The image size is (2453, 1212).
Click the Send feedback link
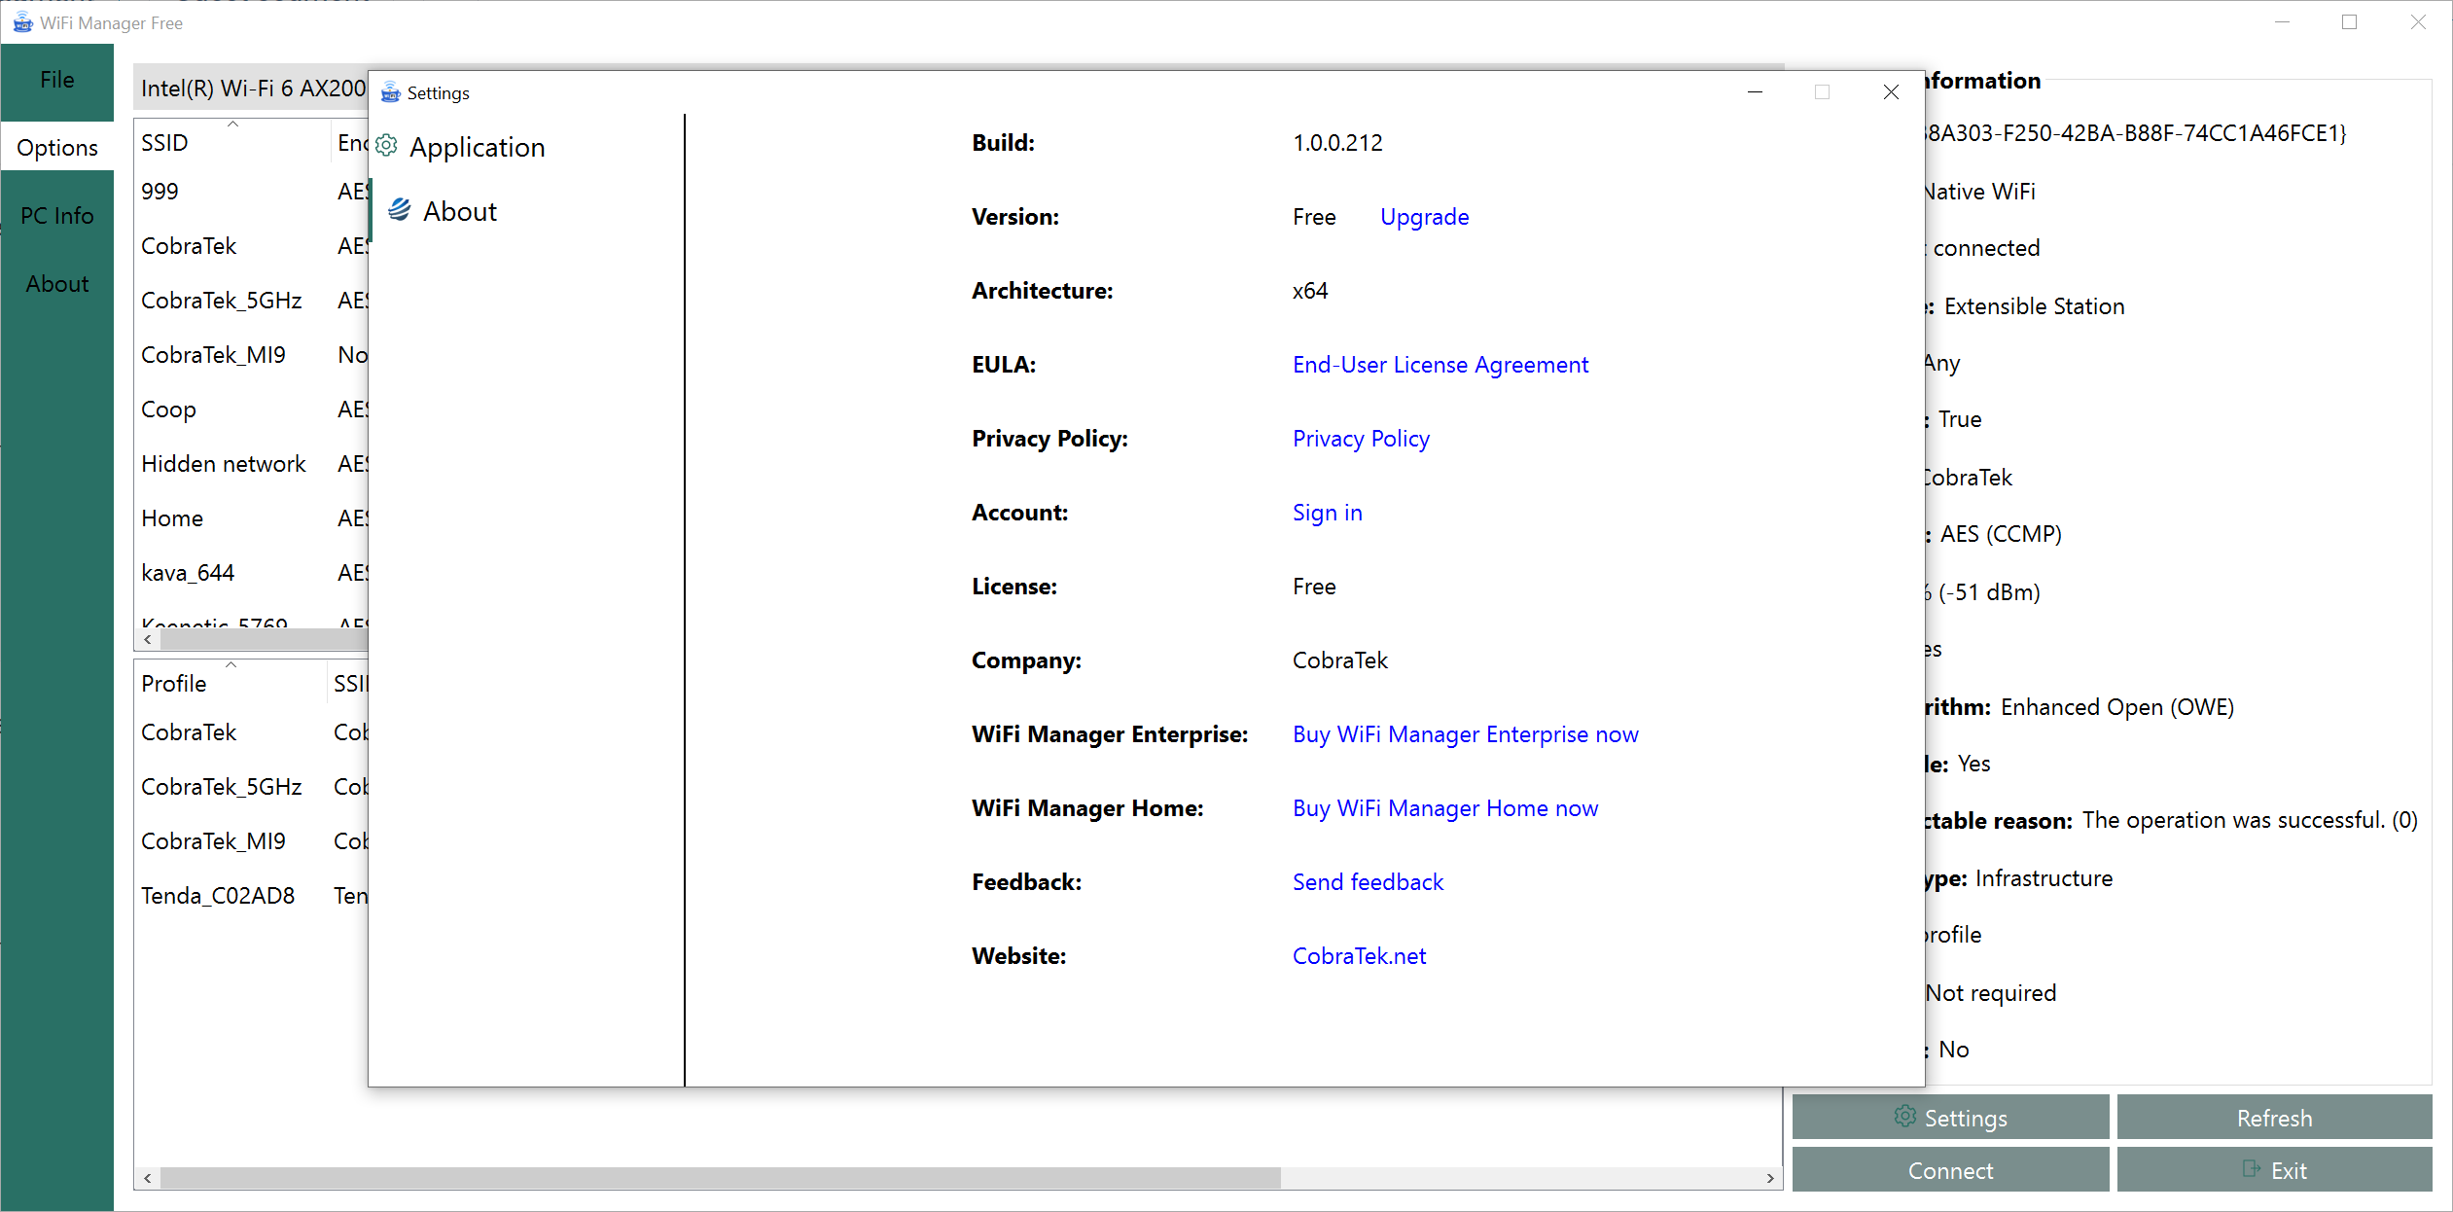coord(1369,882)
